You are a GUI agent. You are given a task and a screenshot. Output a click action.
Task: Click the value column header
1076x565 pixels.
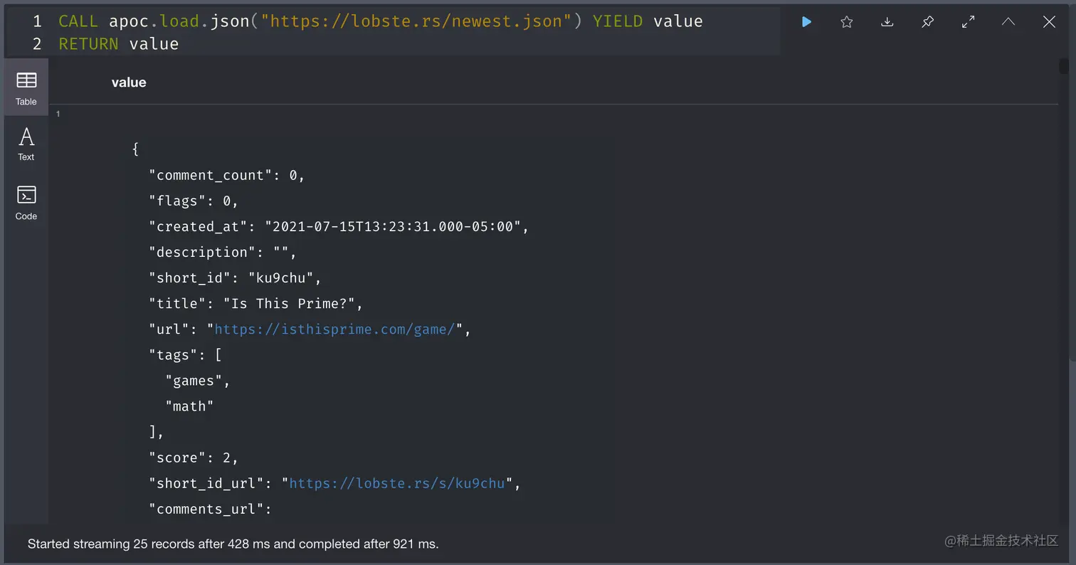tap(129, 83)
